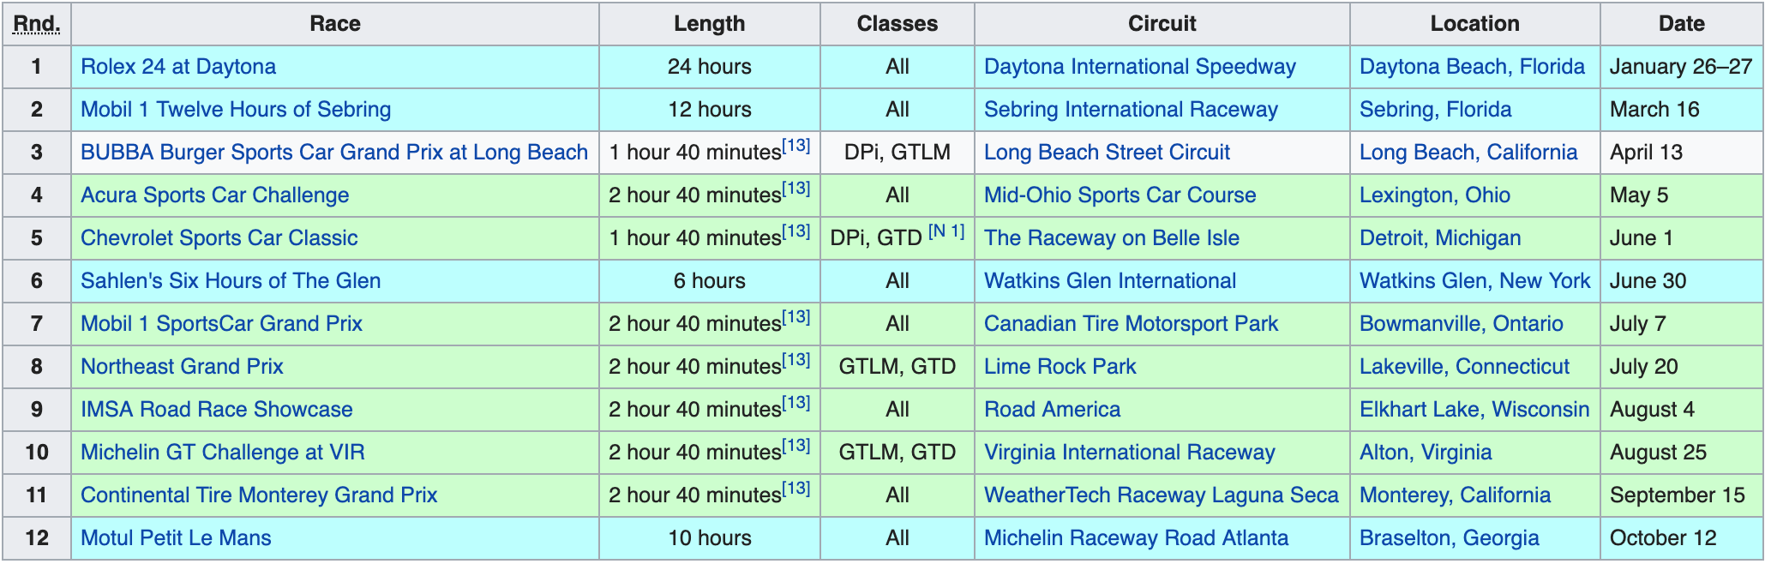Click the Lakeville, Connecticut location link
Viewport: 1771px width, 564px height.
[1464, 367]
